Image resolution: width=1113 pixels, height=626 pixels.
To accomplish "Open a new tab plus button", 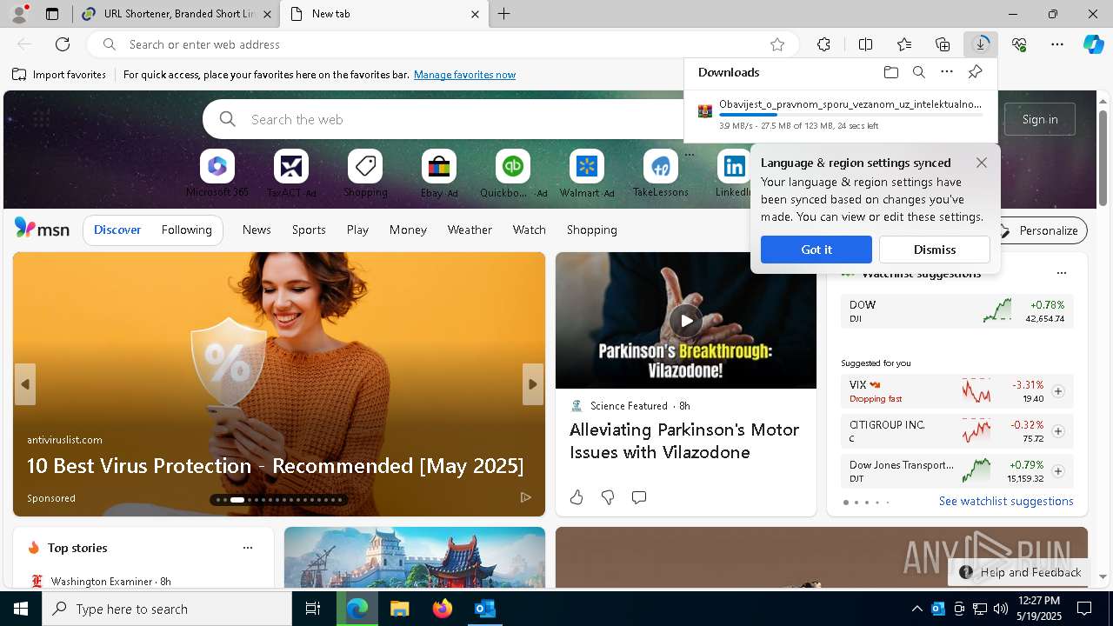I will (503, 14).
